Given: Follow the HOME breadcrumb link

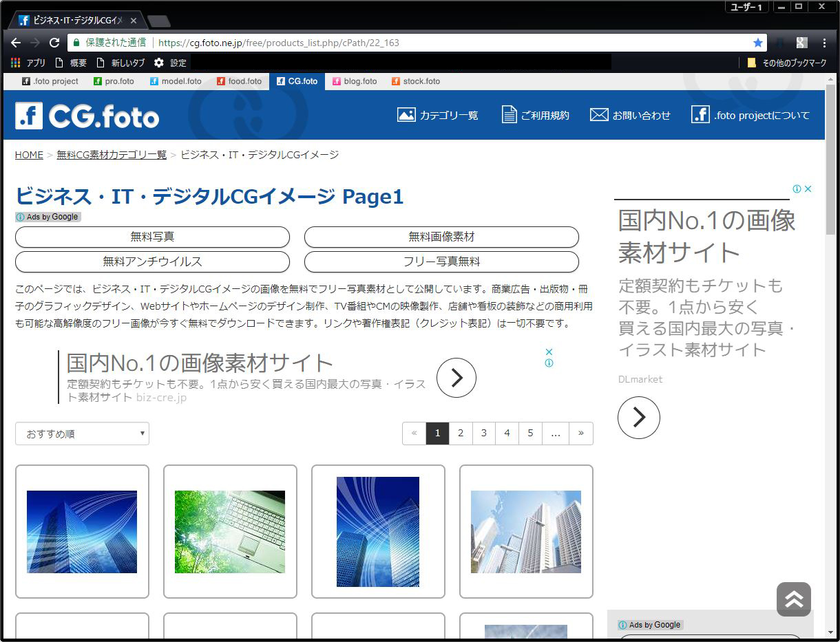Looking at the screenshot, I should tap(28, 155).
